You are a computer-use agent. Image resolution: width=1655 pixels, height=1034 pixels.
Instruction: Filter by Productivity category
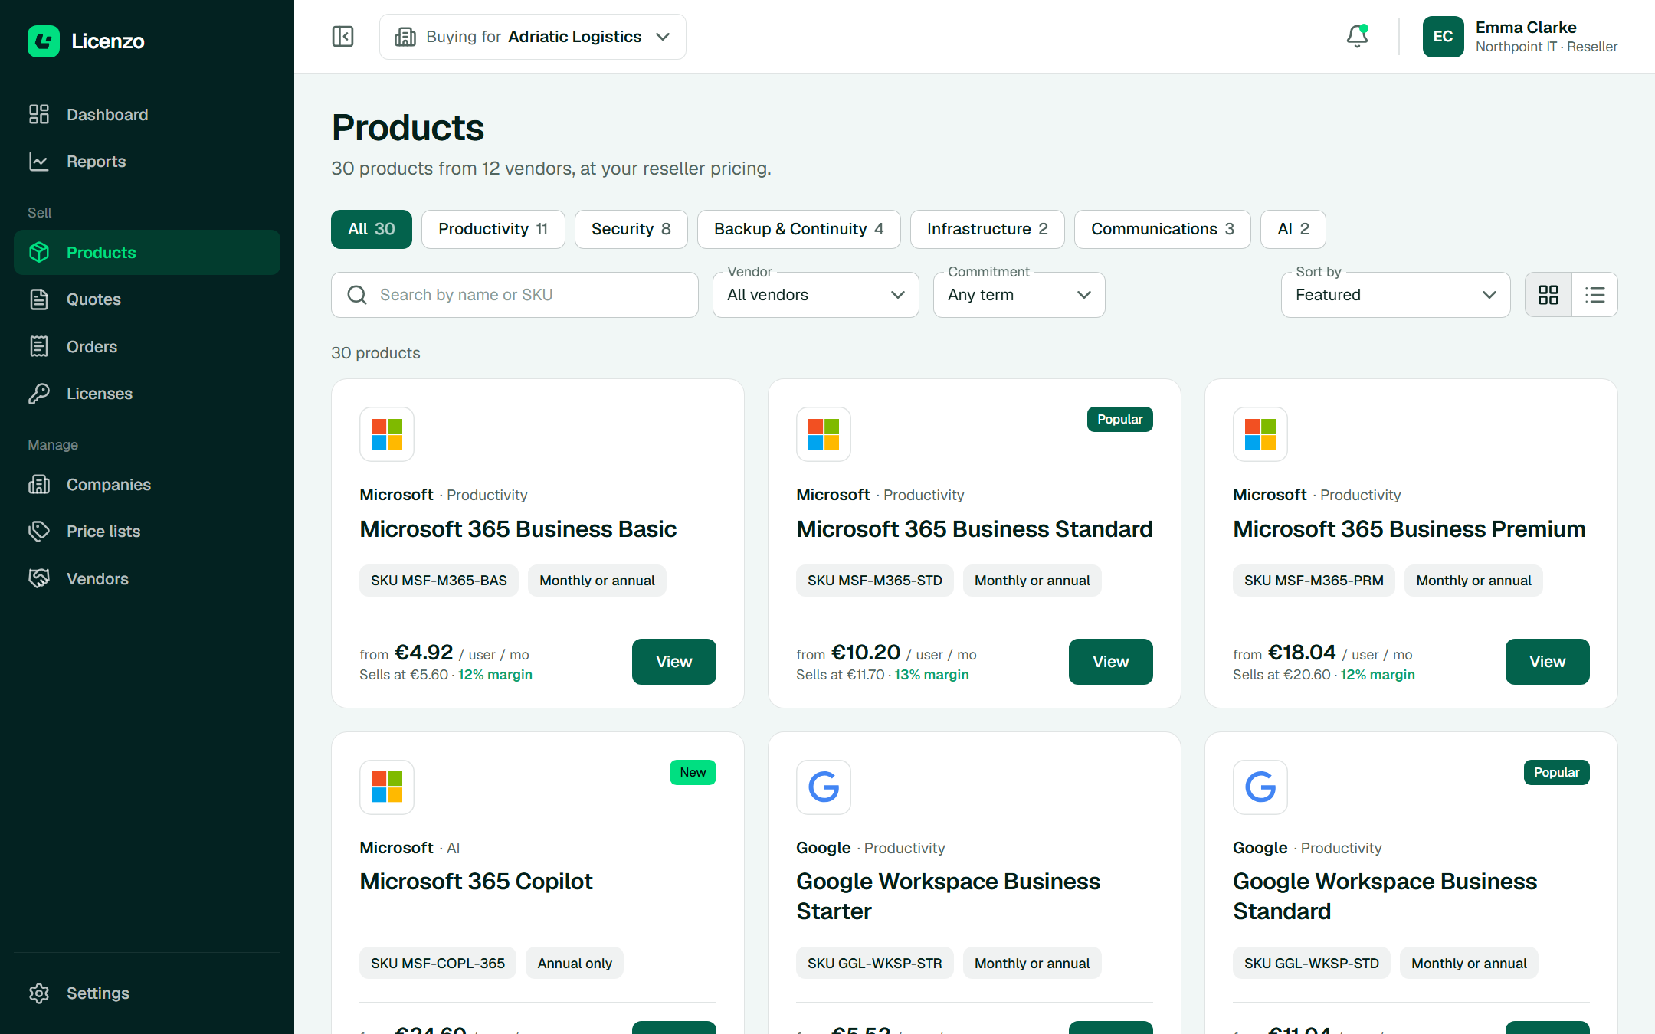tap(493, 229)
